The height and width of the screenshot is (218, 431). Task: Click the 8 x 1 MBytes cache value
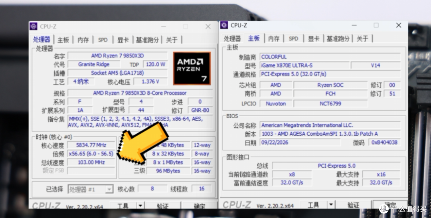[x=168, y=162]
